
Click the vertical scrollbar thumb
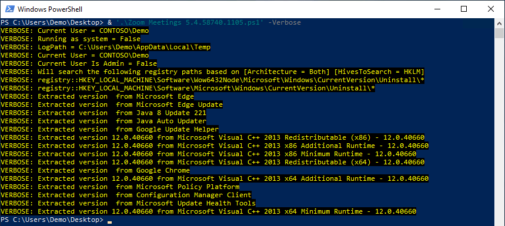[500, 33]
